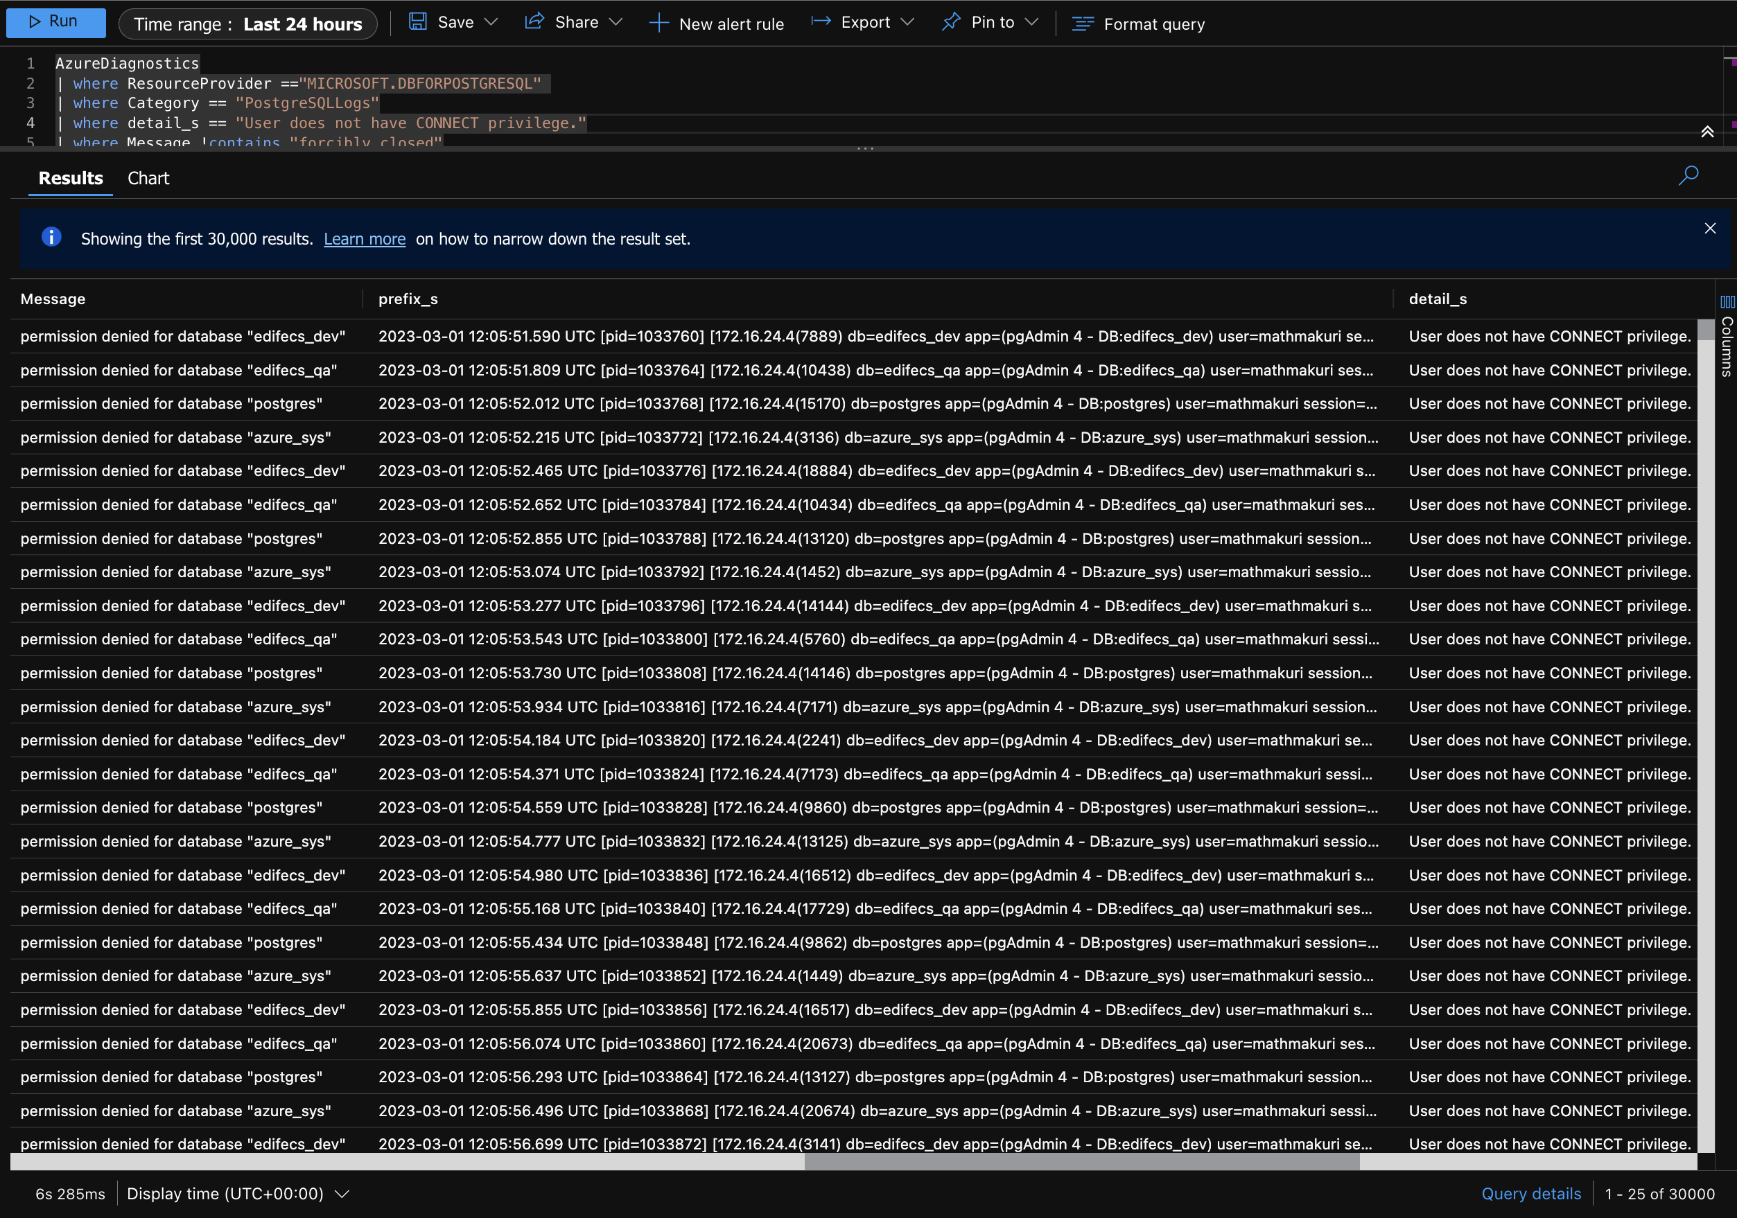Open the Time range Last 24 hours picker
The height and width of the screenshot is (1218, 1737).
click(x=247, y=24)
